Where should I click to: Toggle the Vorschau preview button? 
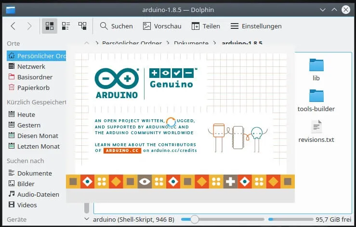click(x=161, y=26)
